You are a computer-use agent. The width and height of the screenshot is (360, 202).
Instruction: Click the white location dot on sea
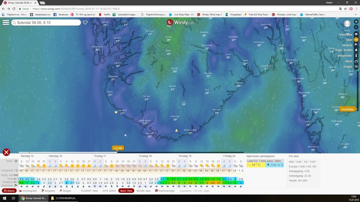coord(125,135)
